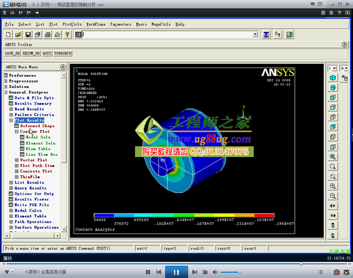This screenshot has height=278, width=353.
Task: Click the command prompt keyboard icon
Action: tap(78, 34)
